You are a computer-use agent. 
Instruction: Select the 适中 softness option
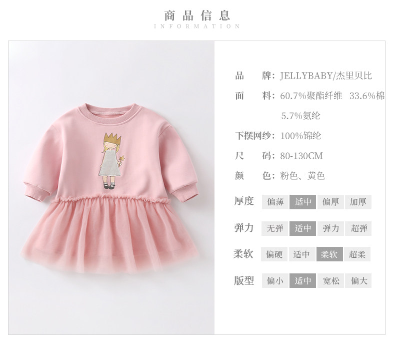[301, 254]
